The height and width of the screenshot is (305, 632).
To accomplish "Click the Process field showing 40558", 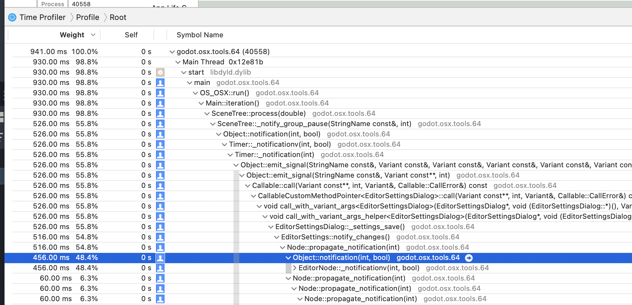I will tap(82, 4).
